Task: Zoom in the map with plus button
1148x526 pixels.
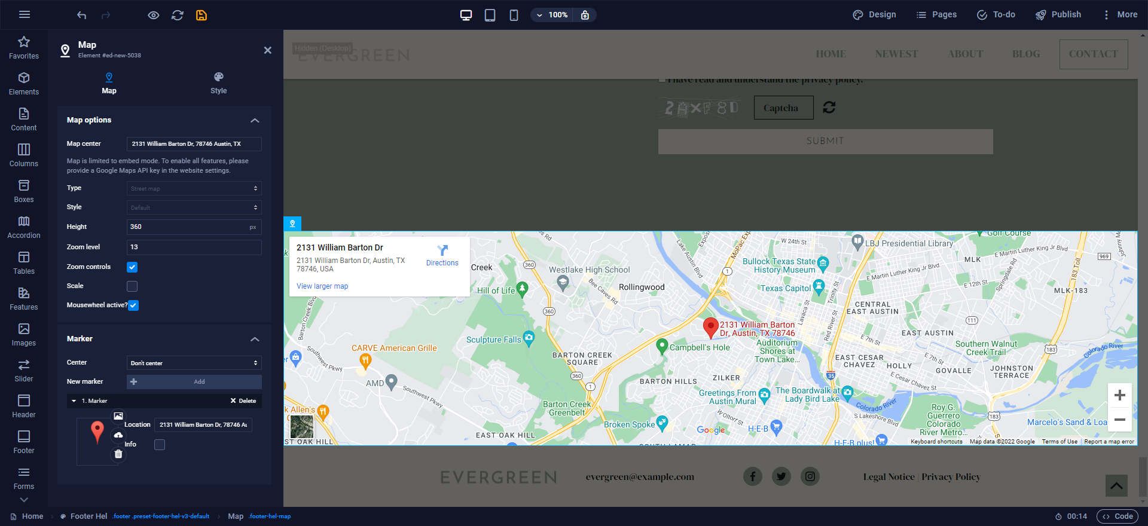Action: tap(1120, 396)
